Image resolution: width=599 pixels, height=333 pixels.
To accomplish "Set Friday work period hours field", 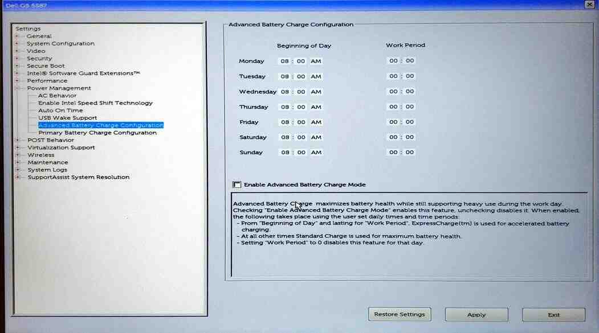I will point(393,122).
